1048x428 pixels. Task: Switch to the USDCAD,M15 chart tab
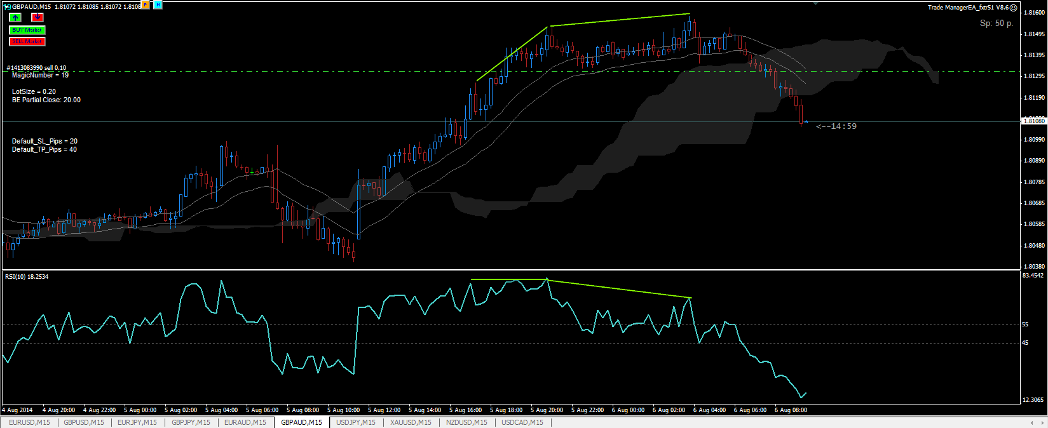(x=522, y=422)
